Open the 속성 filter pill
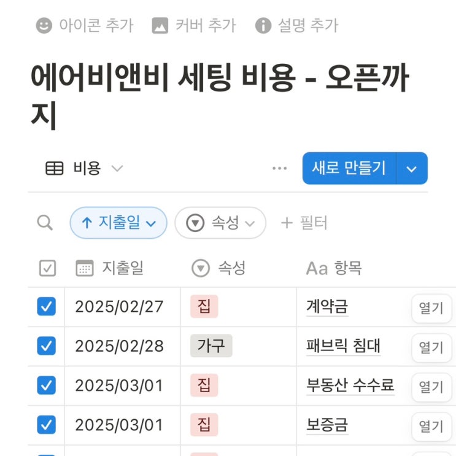 [220, 223]
